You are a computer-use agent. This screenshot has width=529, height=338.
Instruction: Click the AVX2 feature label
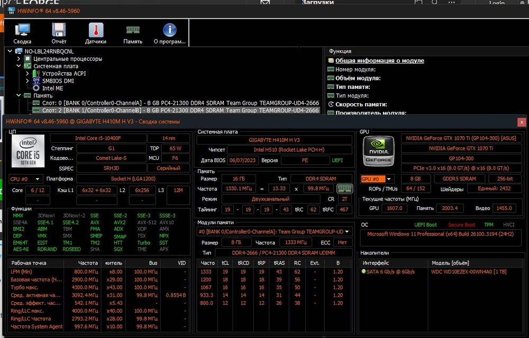120,222
